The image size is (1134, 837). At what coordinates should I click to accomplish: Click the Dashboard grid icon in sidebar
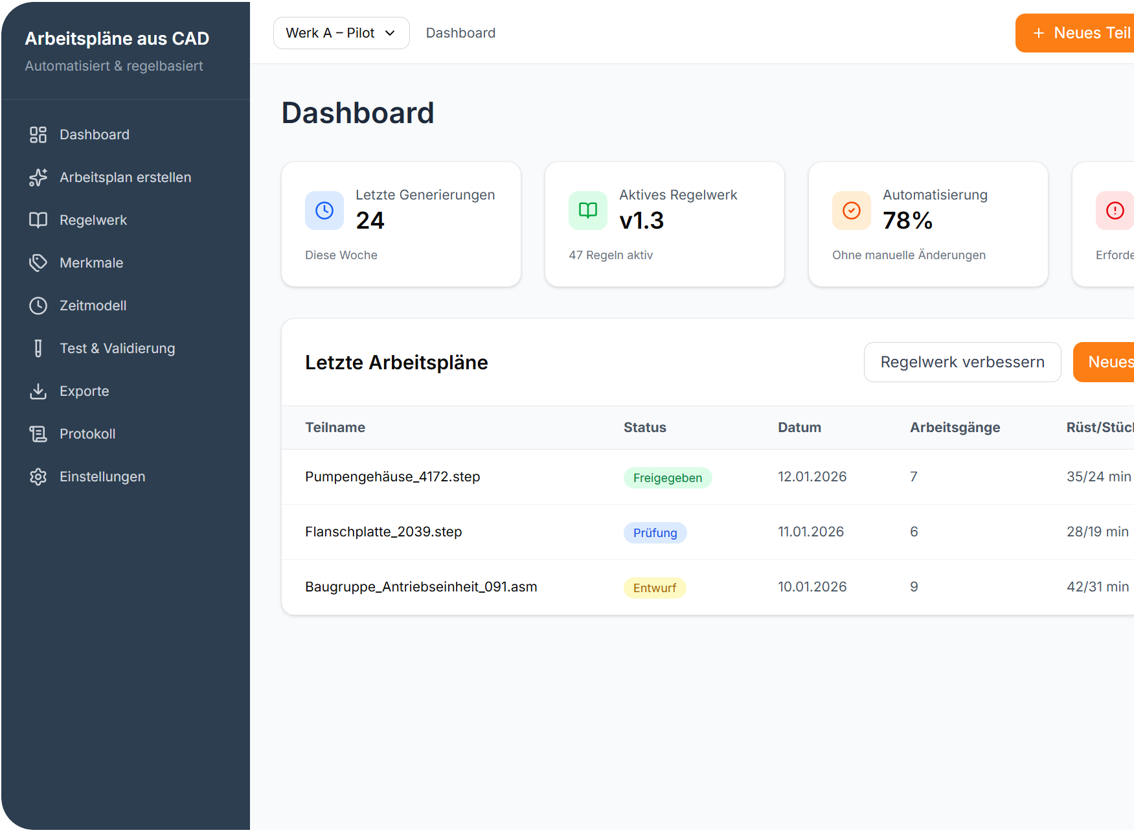38,135
